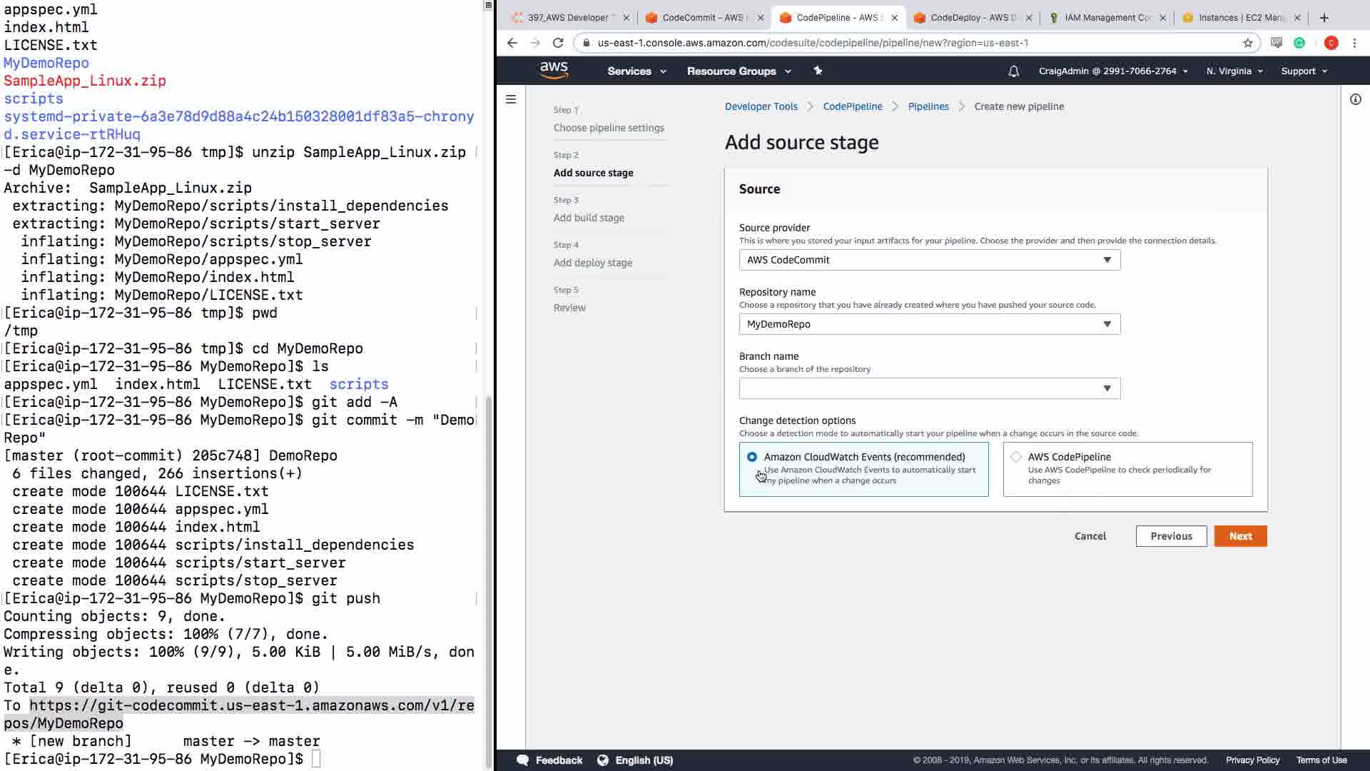Open the Pipelines breadcrumb link

tap(928, 106)
